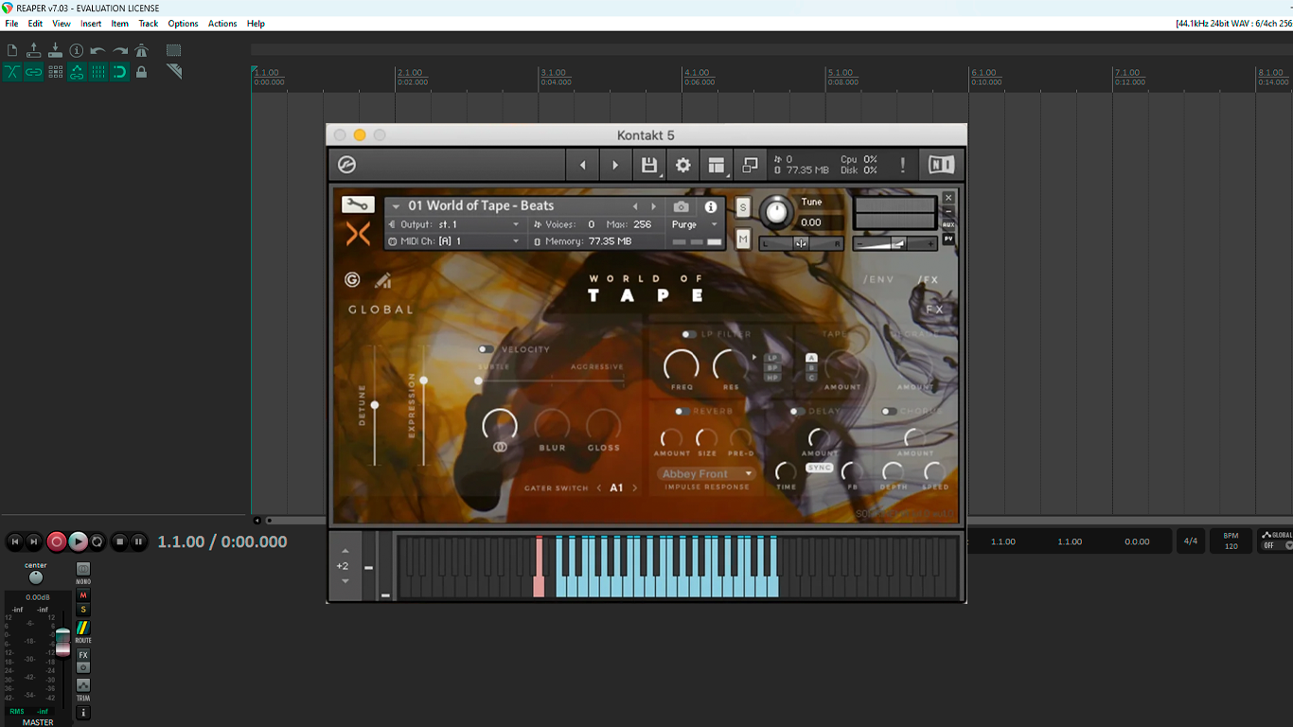Toggle snap magnet icon in toolbar
This screenshot has height=727, width=1293.
click(120, 72)
